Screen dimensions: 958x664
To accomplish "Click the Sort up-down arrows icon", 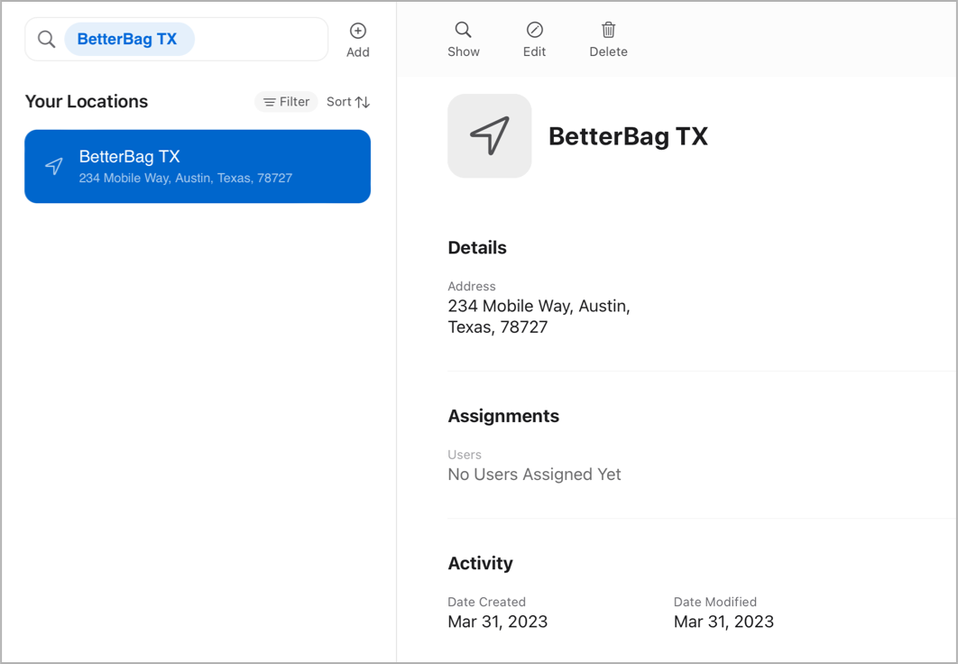I will click(x=362, y=102).
